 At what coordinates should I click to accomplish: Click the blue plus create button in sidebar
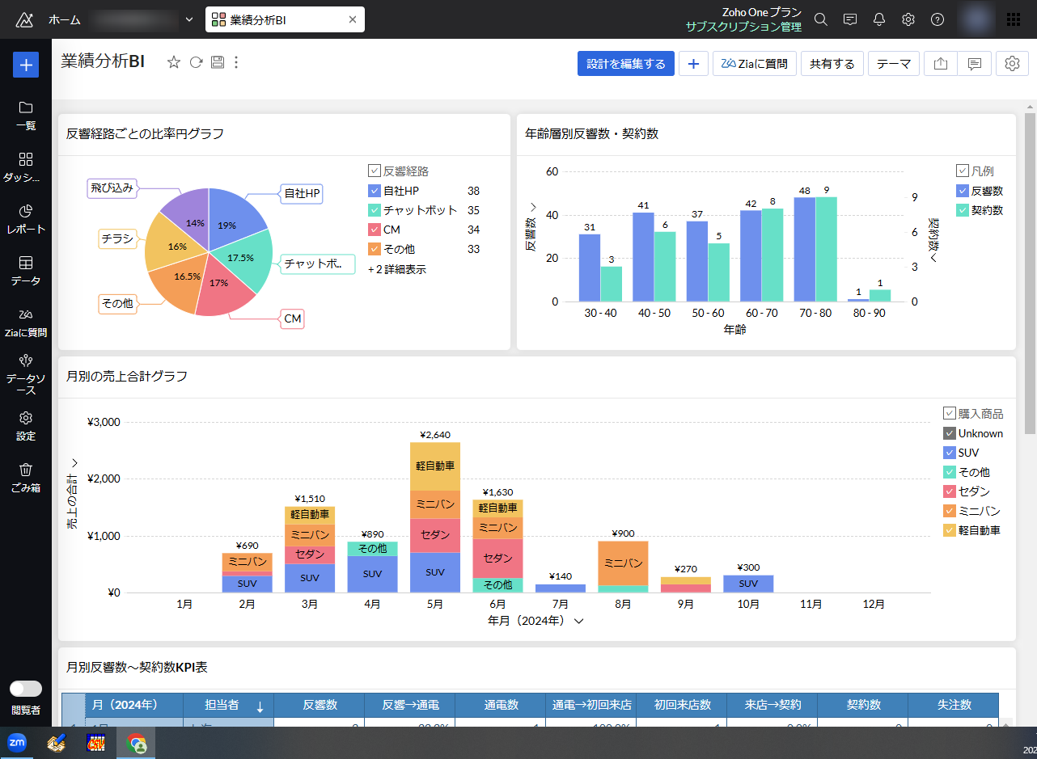coord(26,65)
